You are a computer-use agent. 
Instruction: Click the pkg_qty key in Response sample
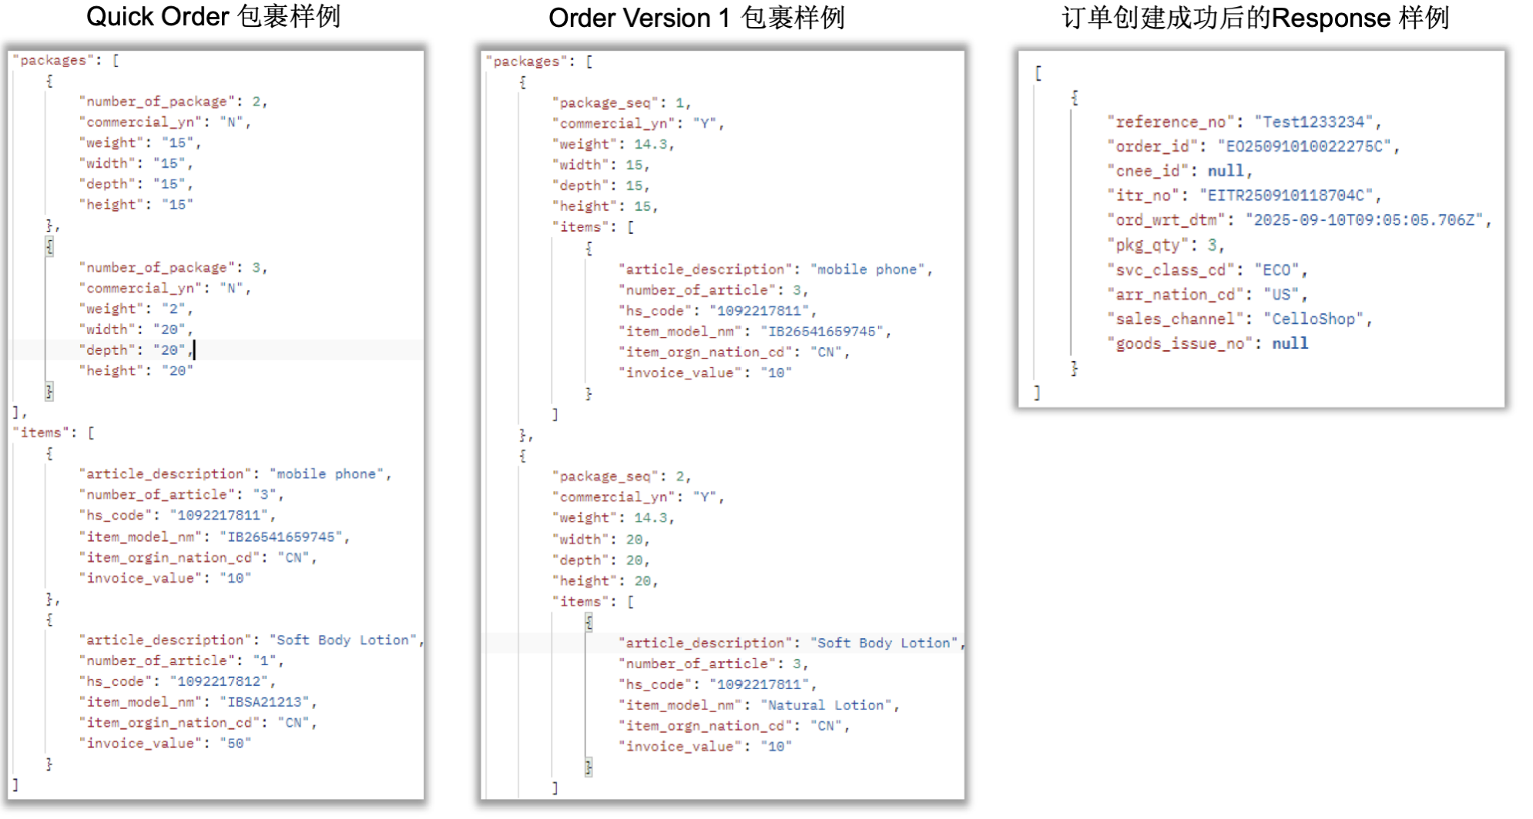[x=1148, y=246]
